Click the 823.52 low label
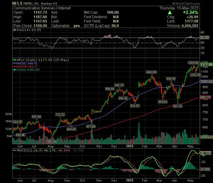213x183 pixels. (x=135, y=106)
